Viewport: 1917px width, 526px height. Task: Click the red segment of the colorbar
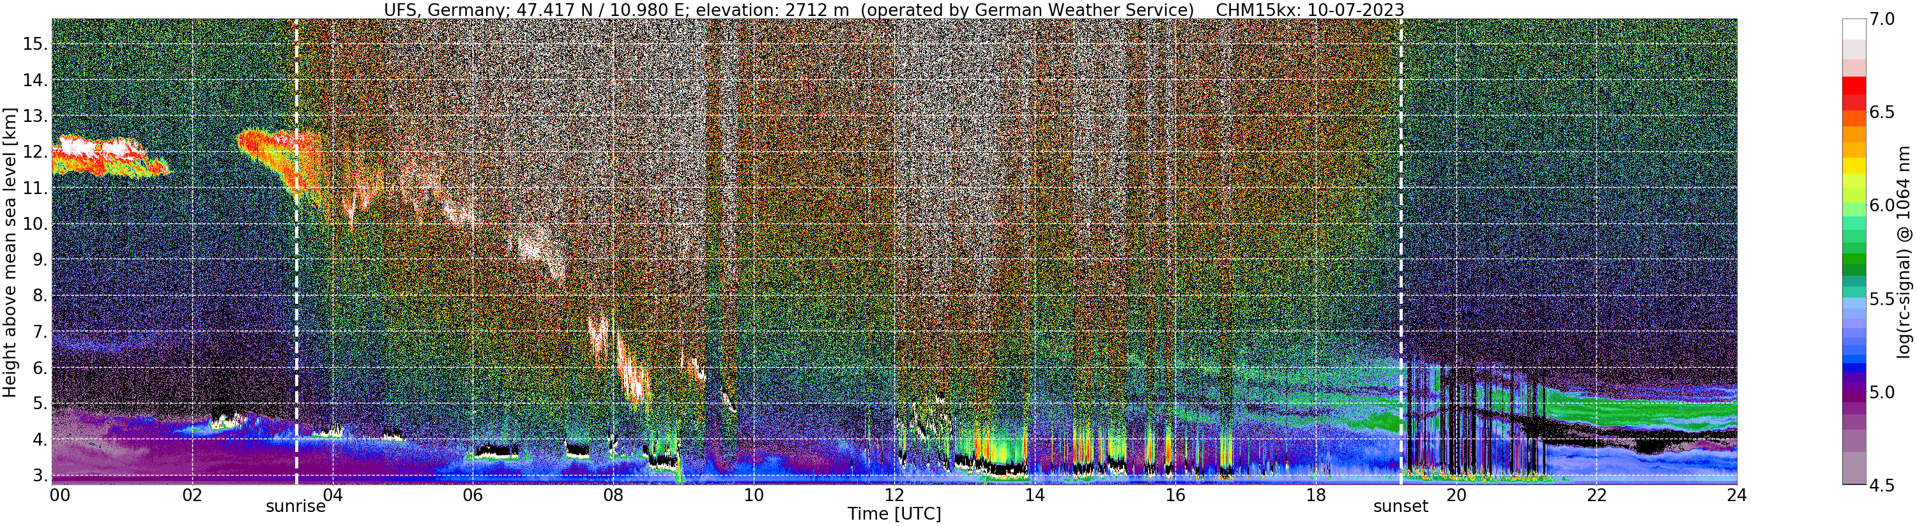pos(1854,86)
